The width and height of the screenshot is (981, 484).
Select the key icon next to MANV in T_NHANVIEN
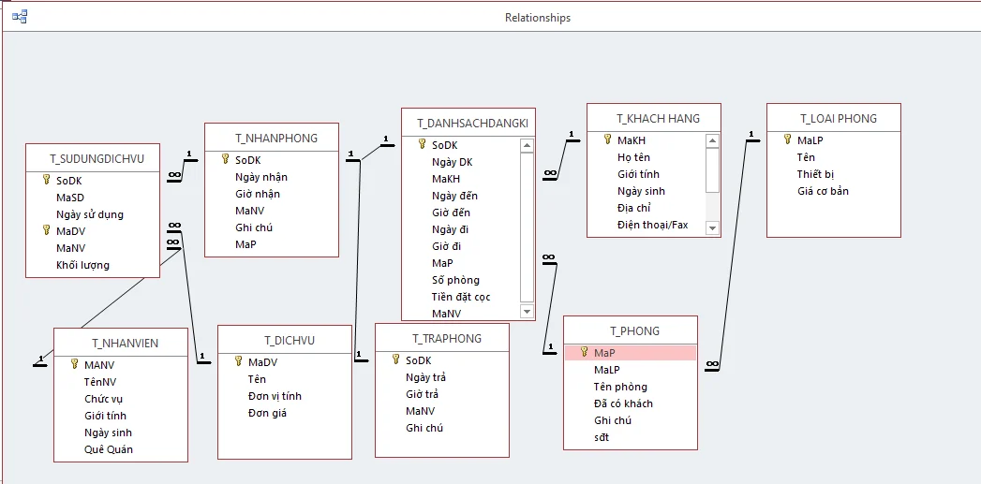pyautogui.click(x=74, y=364)
